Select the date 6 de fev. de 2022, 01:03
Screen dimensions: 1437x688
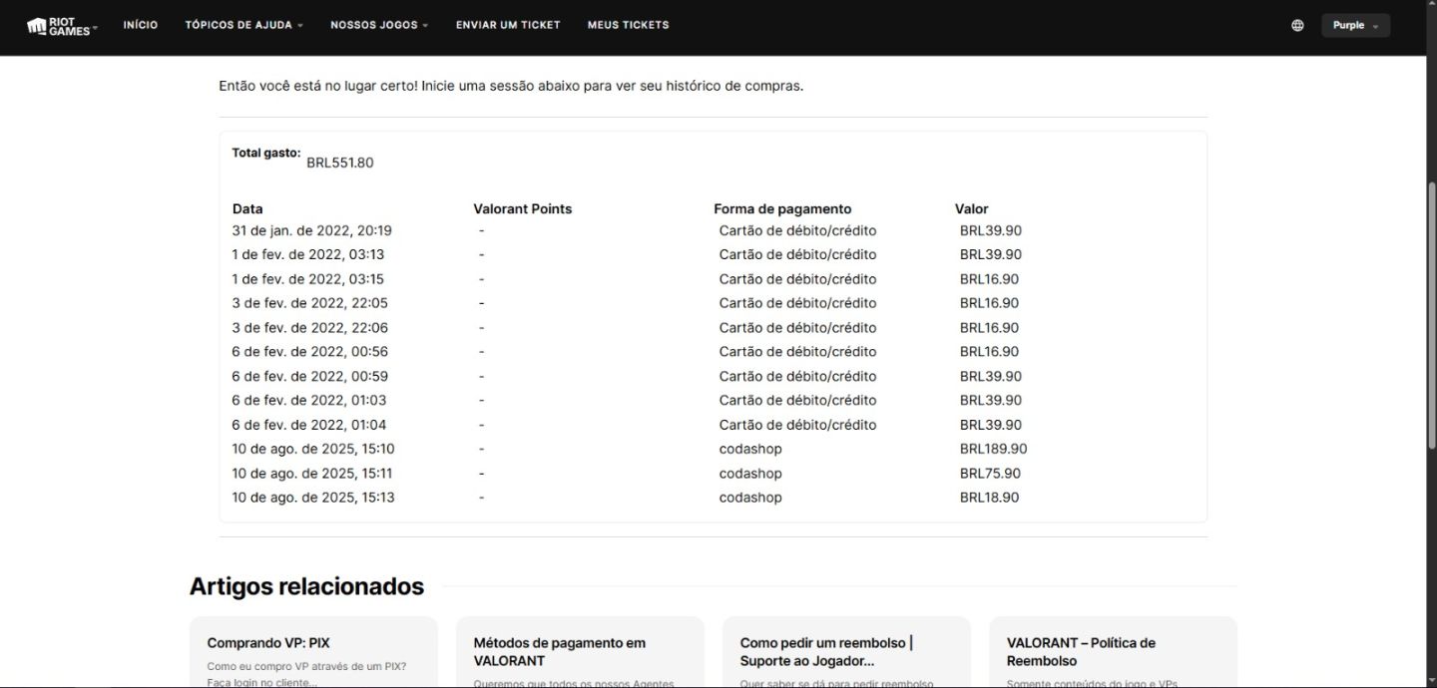[309, 401]
